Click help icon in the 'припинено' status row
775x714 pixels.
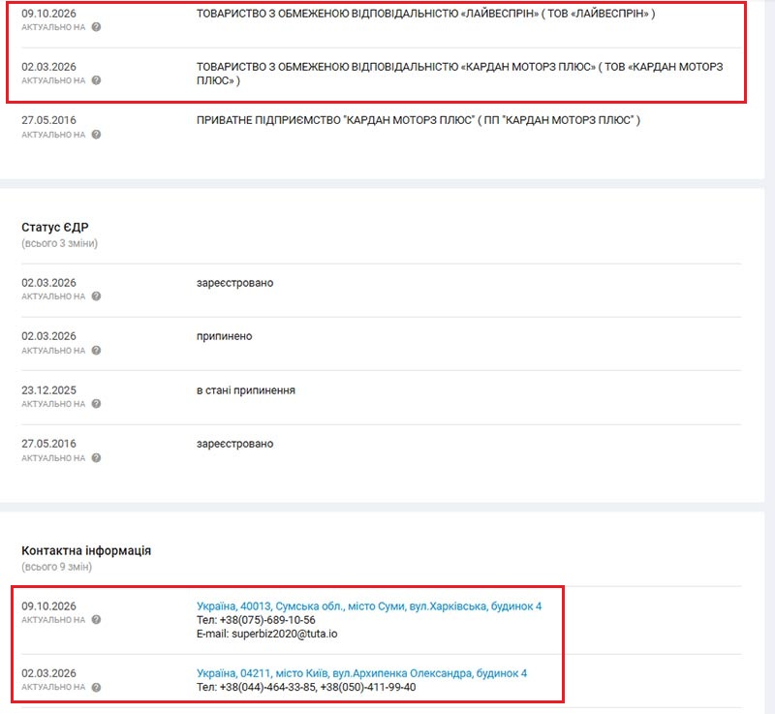point(96,351)
